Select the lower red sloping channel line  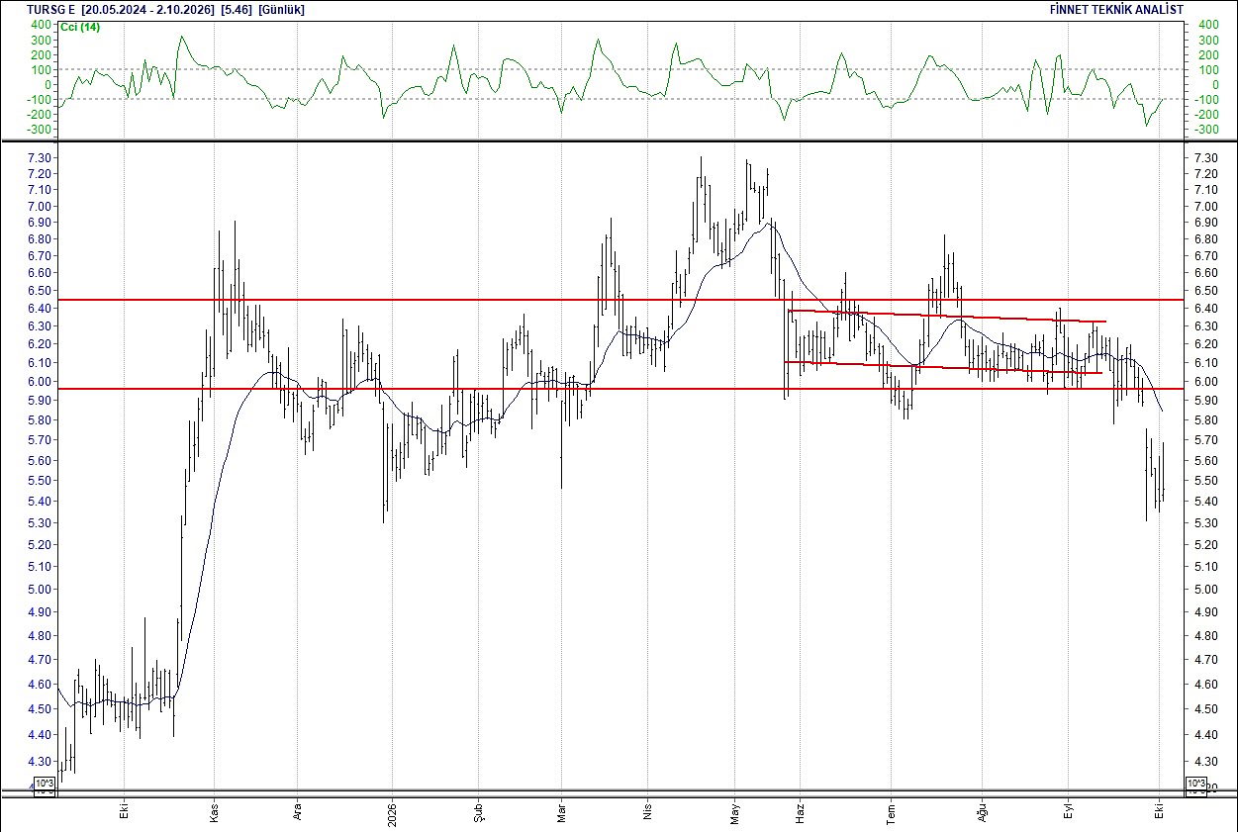tap(942, 367)
